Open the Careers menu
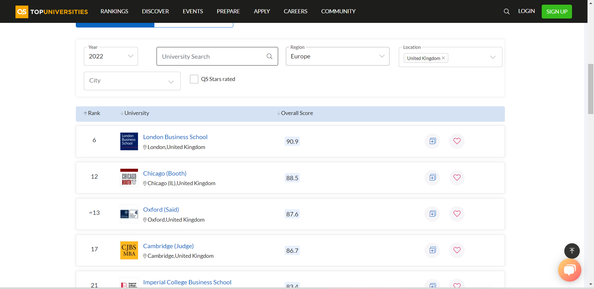The image size is (594, 289). click(x=295, y=11)
